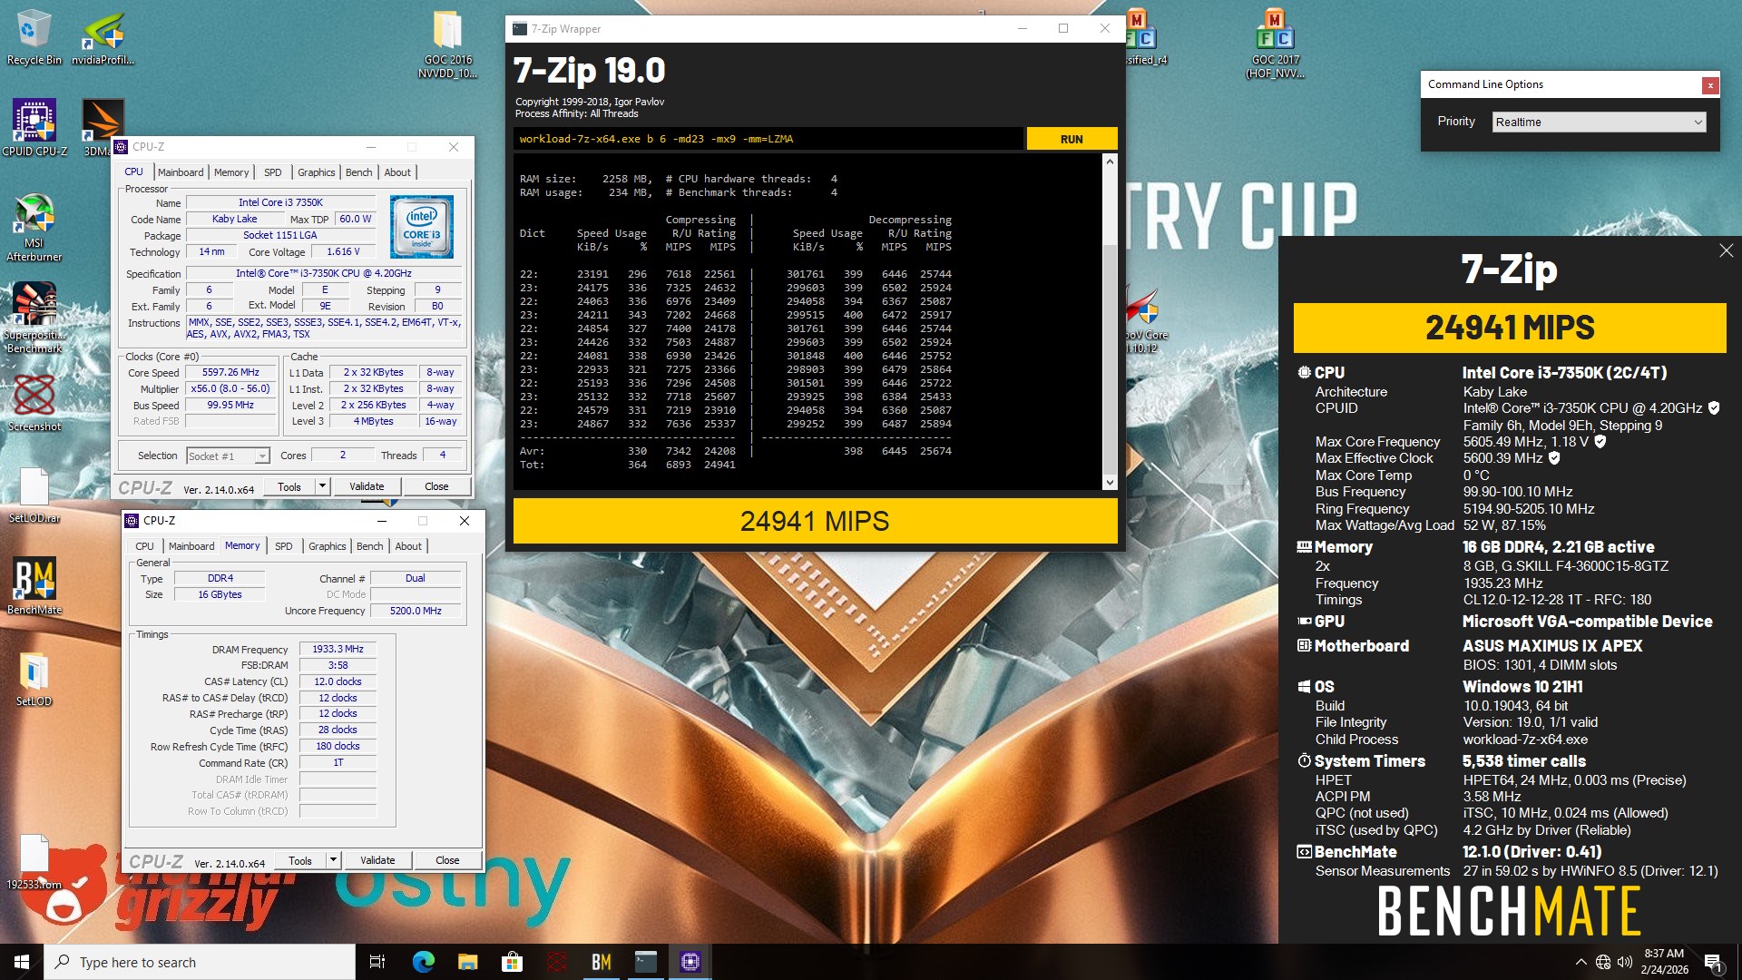Click the Windows Start button
Image resolution: width=1742 pixels, height=980 pixels.
point(22,962)
